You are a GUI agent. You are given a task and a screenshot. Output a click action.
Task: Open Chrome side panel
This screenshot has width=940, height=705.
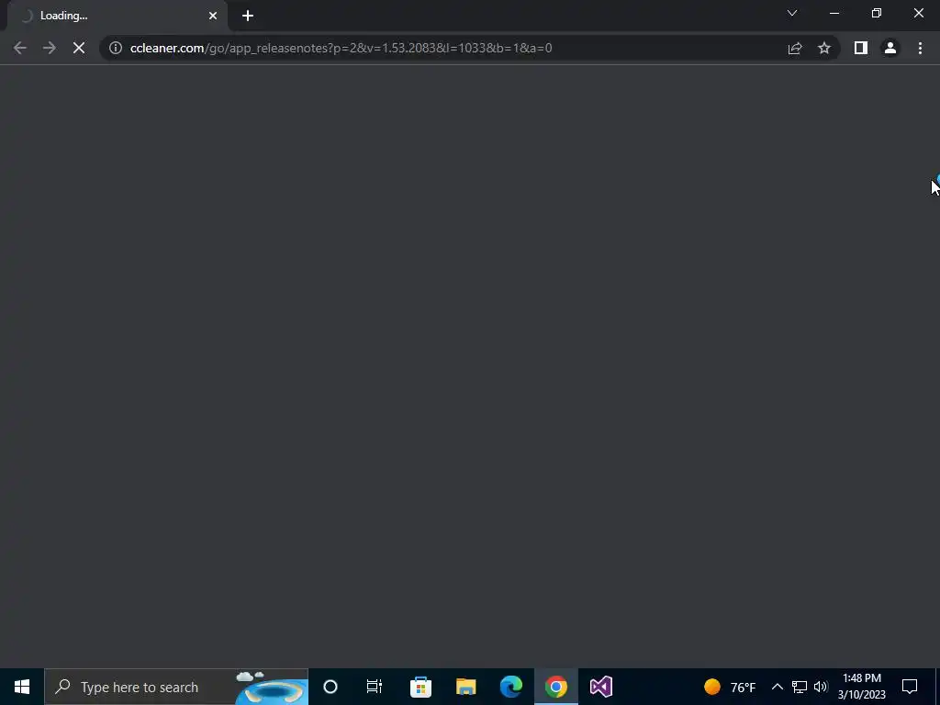861,48
